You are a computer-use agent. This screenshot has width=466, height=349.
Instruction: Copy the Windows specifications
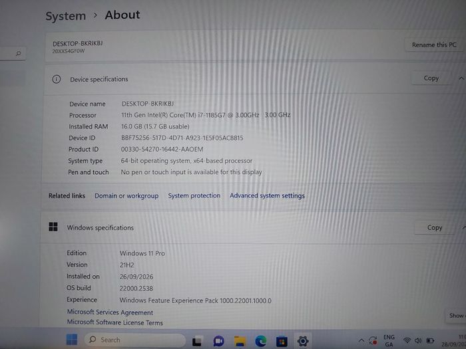[435, 227]
